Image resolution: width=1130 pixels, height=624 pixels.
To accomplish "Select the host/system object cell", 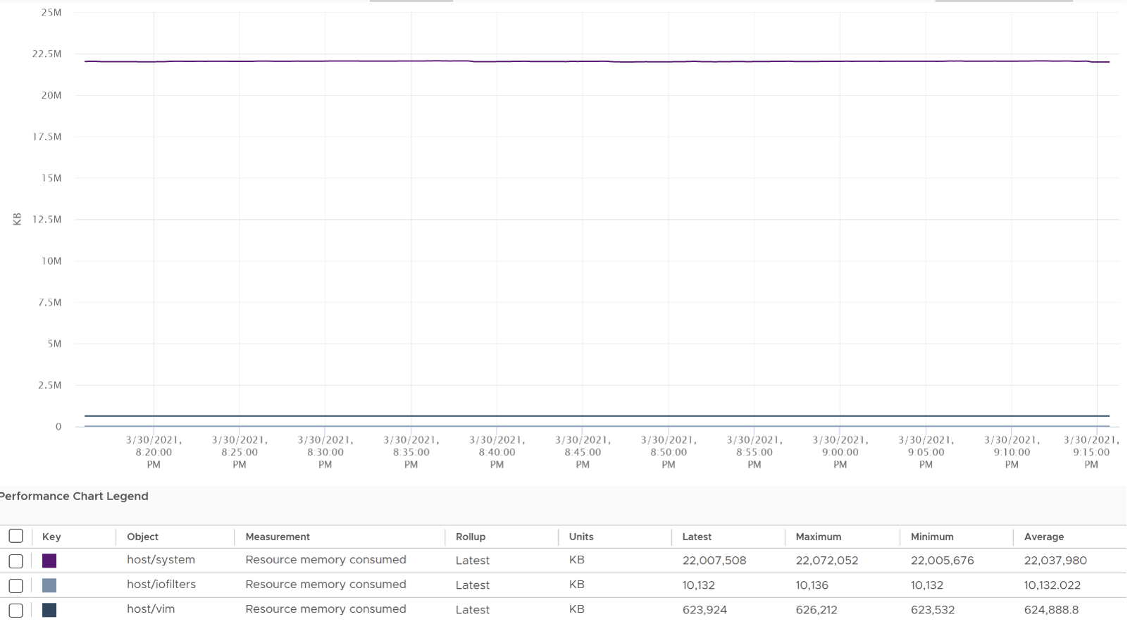I will point(161,560).
